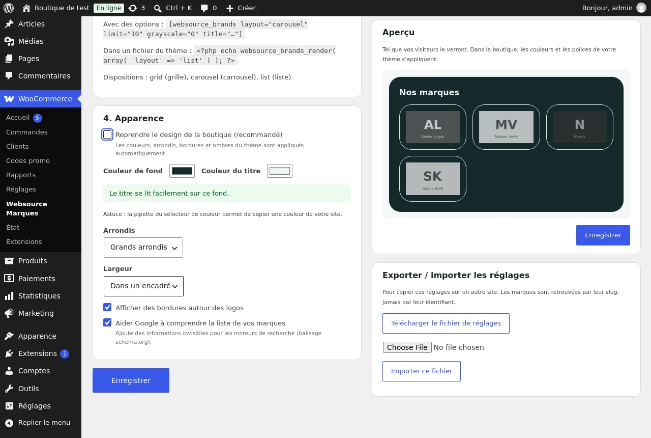The width and height of the screenshot is (651, 438).
Task: Click the Atelier Lagon brand logo thumbnail
Action: click(433, 127)
